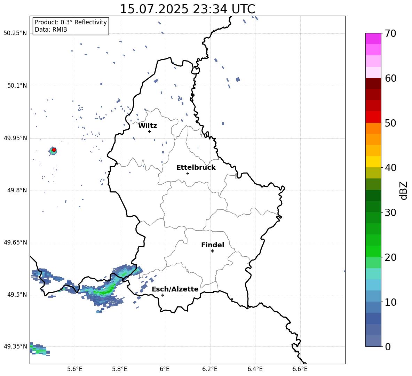Pick the bright red colorbar segment above 50
Viewport: 412px width, 376px height.
[x=373, y=117]
